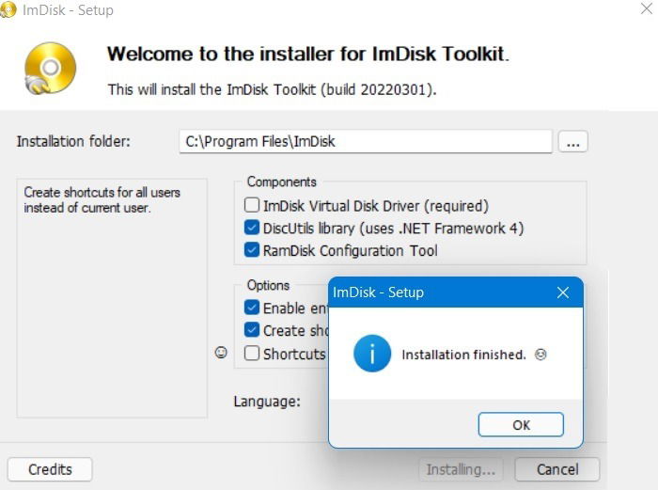
Task: Click the smiley face beside the Shortcuts option
Action: click(221, 352)
